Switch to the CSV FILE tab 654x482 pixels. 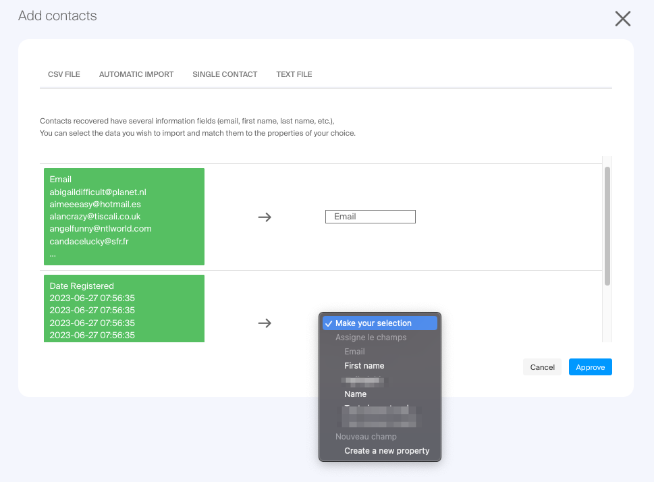[x=64, y=74]
